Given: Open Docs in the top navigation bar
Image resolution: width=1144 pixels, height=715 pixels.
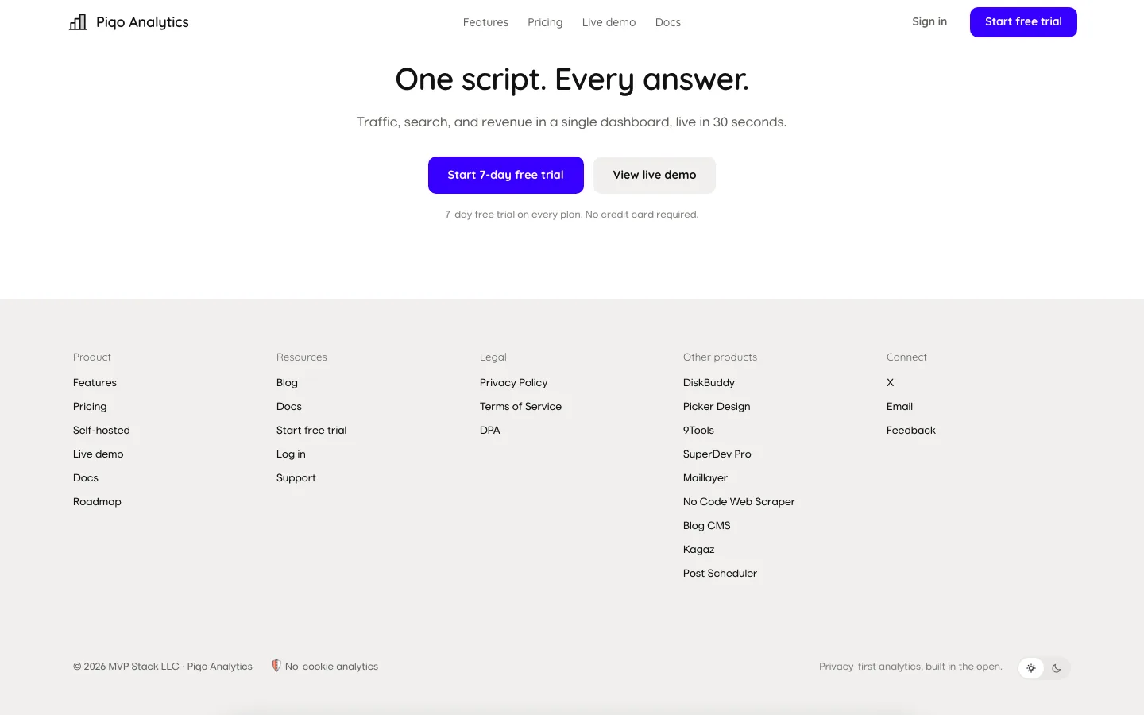Looking at the screenshot, I should coord(668,22).
